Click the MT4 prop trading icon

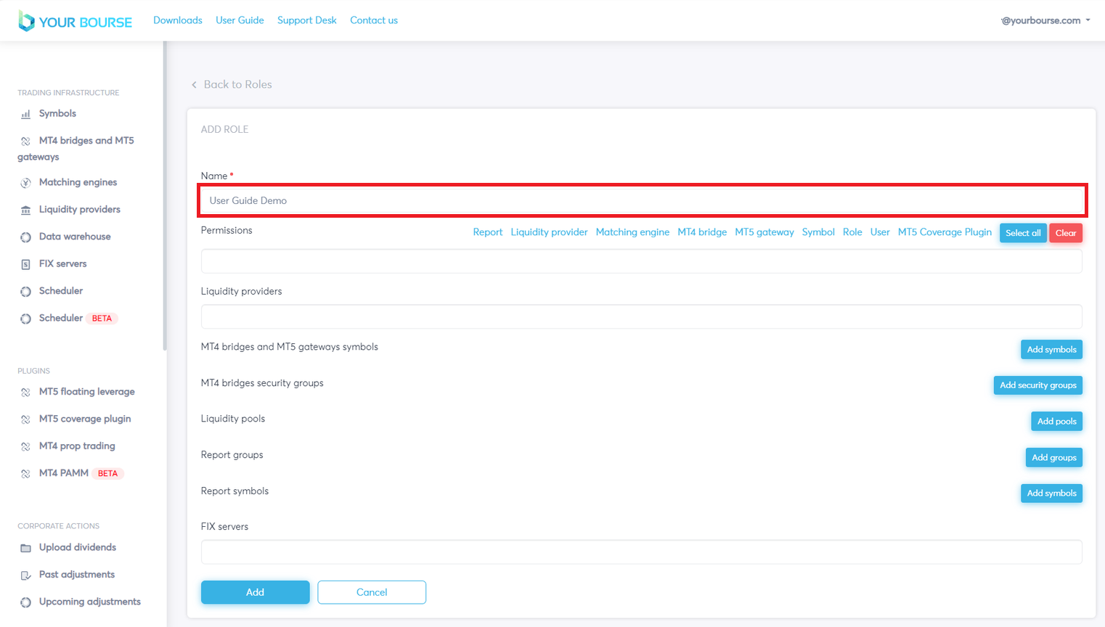(x=25, y=446)
